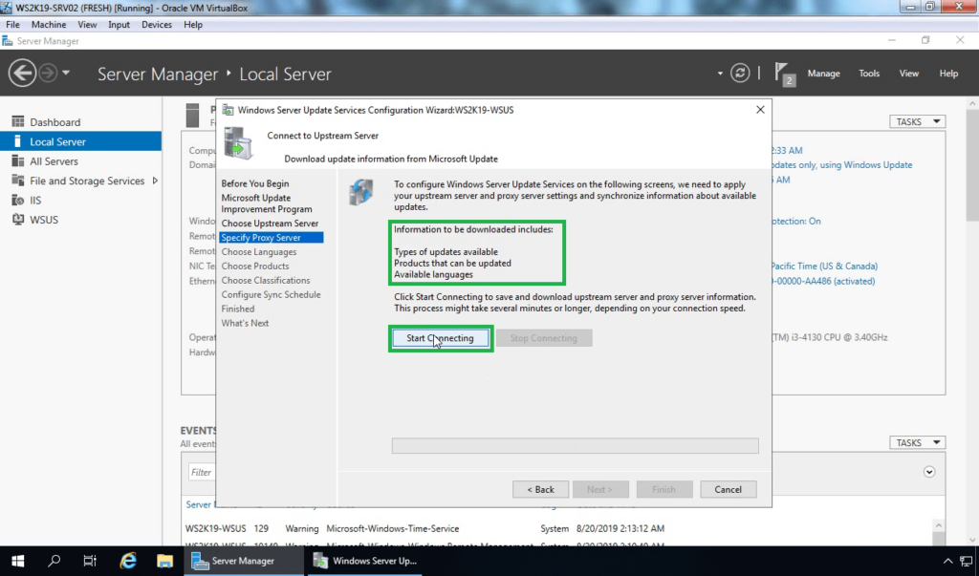Switch to Server Manager taskbar button
The width and height of the screenshot is (979, 576).
pos(244,561)
